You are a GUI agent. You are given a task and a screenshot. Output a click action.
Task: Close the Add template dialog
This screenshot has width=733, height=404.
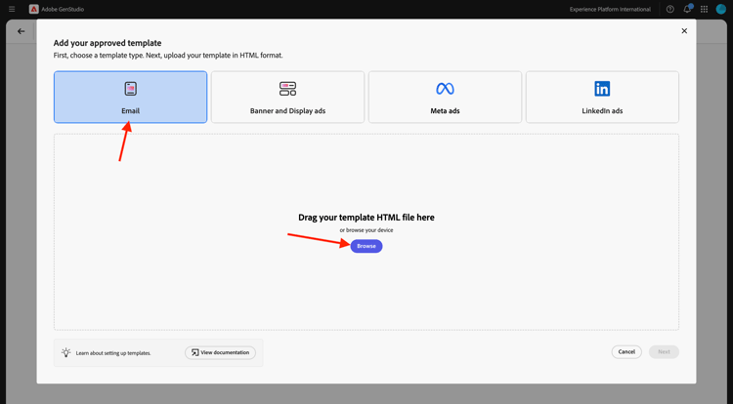(x=684, y=31)
